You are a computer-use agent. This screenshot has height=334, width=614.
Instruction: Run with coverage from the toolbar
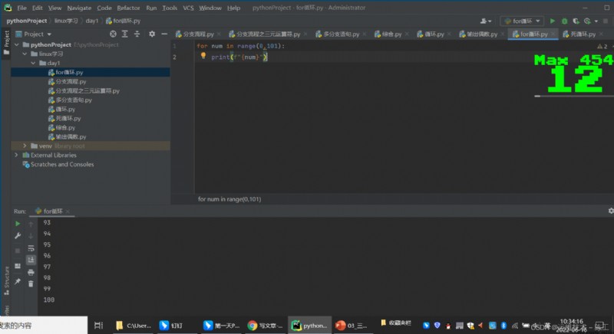(x=576, y=21)
